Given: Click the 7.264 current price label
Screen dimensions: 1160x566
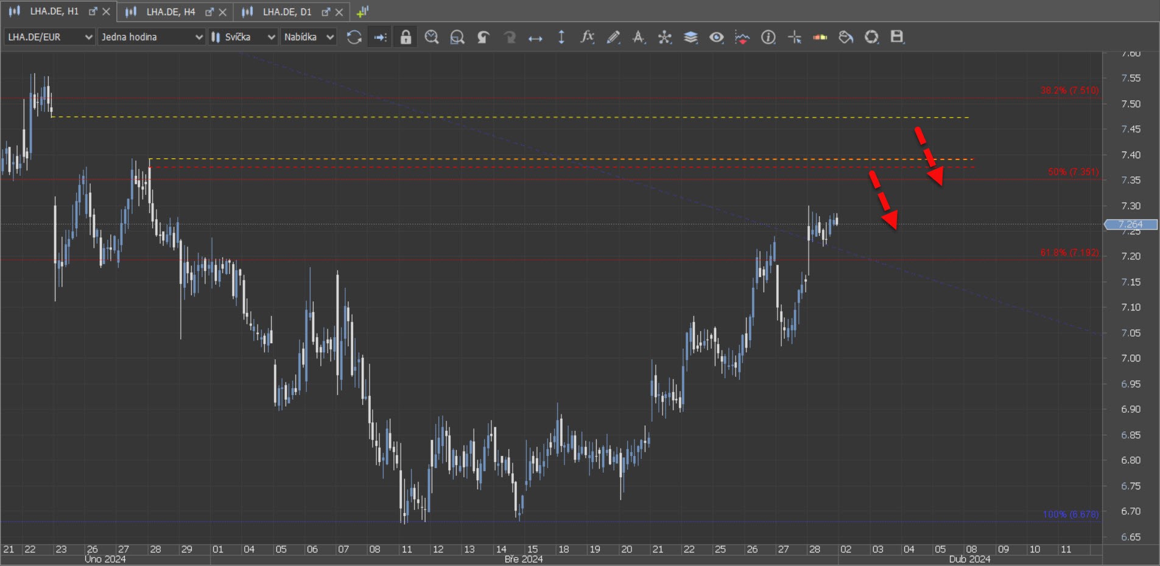Looking at the screenshot, I should point(1131,225).
